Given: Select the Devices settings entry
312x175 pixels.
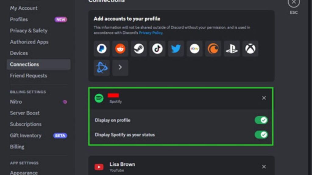Looking at the screenshot, I should coord(19,53).
